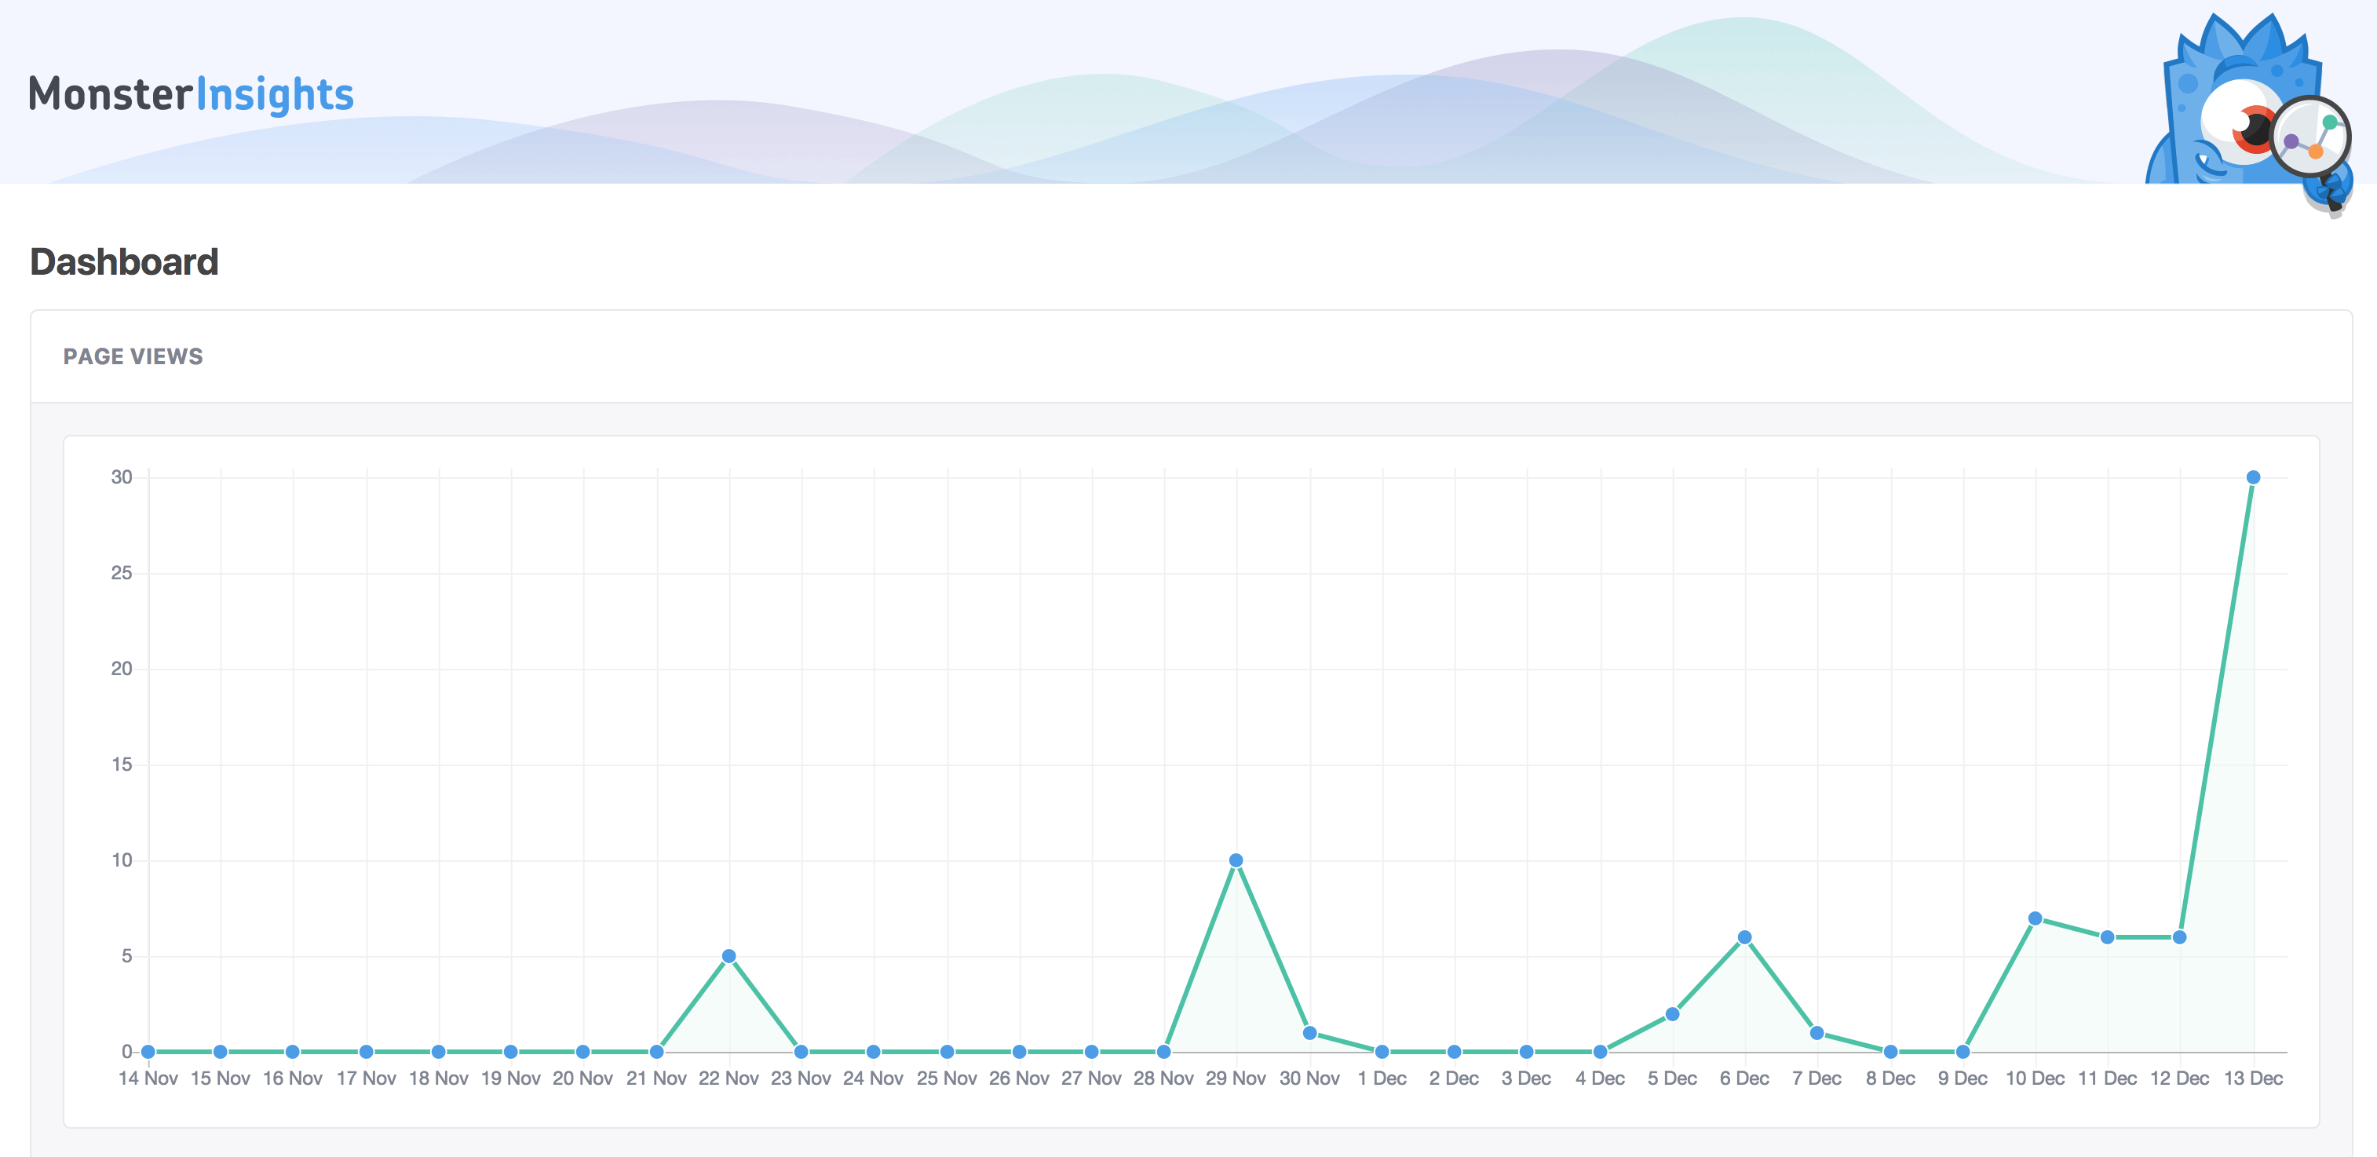The width and height of the screenshot is (2377, 1157).
Task: Click the 29 Nov x-axis label
Action: pos(1236,1079)
